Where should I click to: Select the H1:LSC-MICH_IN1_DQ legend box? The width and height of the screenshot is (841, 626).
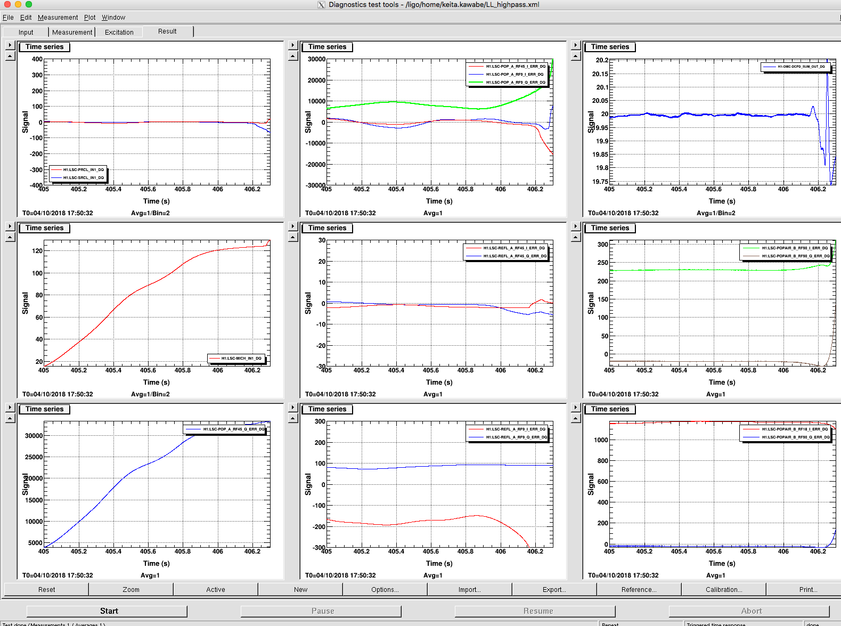tap(236, 359)
